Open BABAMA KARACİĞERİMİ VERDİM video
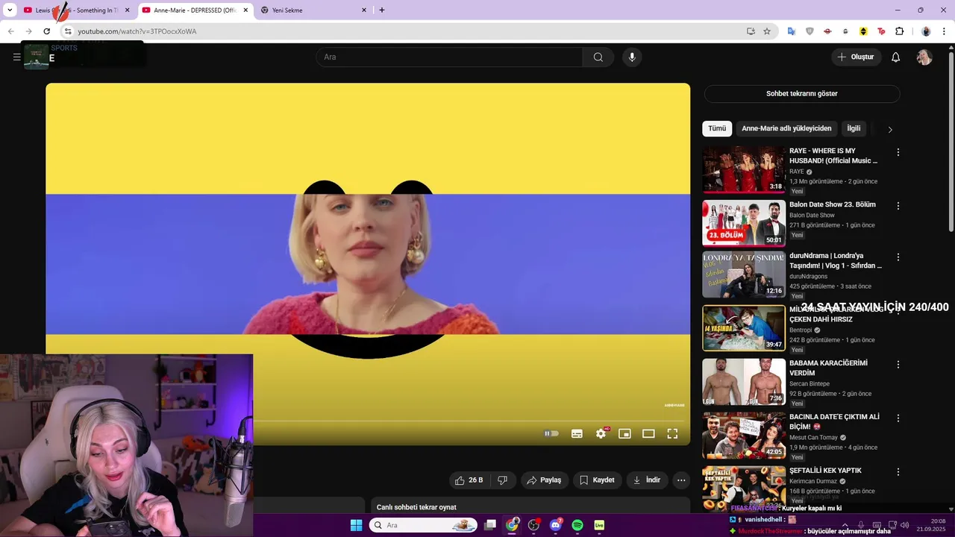The height and width of the screenshot is (537, 955). pos(744,382)
